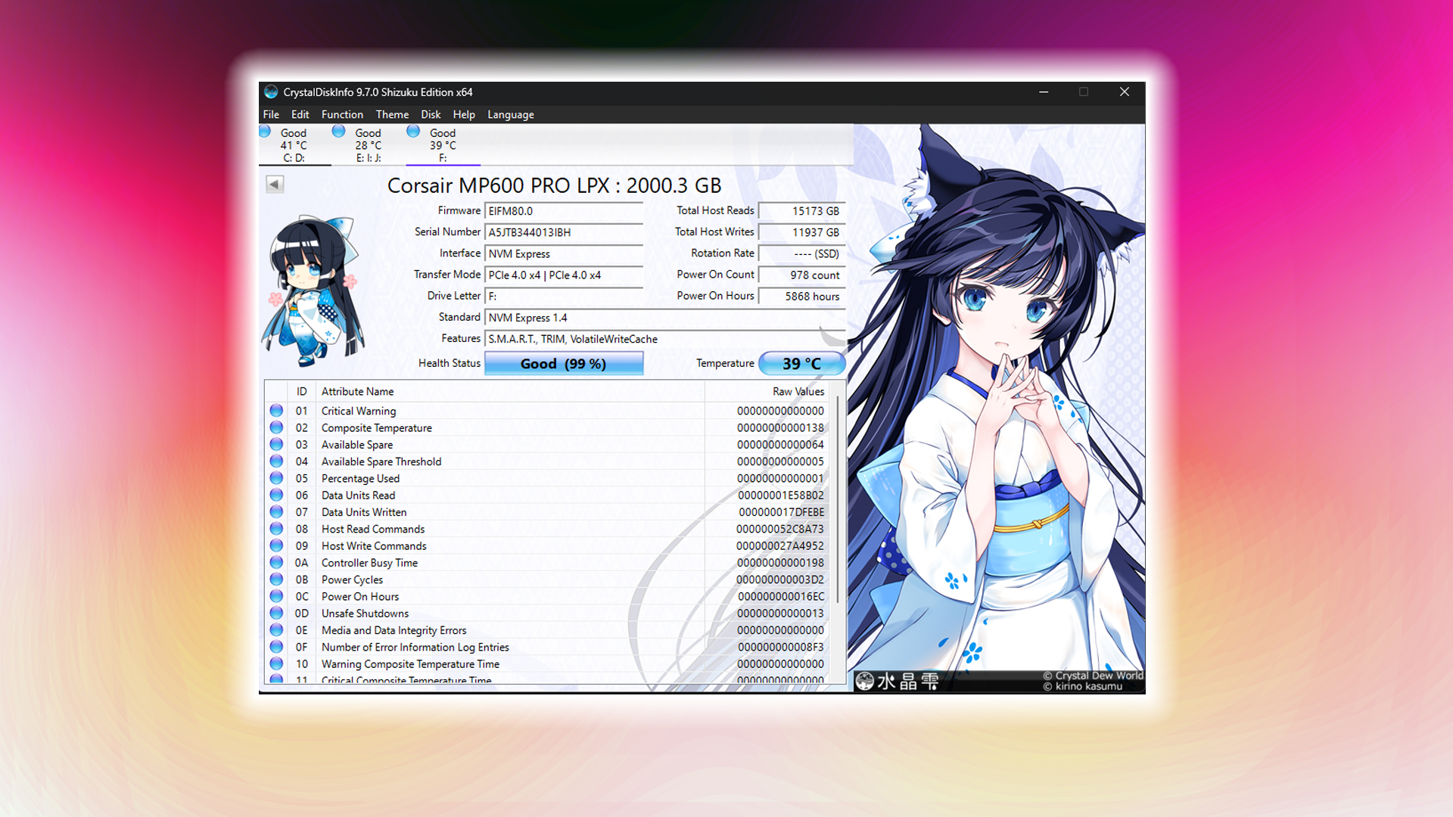1453x817 pixels.
Task: Open the Function menu
Action: (x=342, y=114)
